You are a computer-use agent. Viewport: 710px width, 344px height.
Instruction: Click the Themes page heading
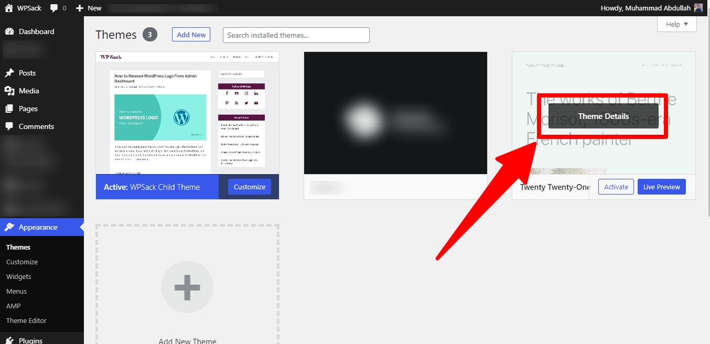click(x=116, y=35)
